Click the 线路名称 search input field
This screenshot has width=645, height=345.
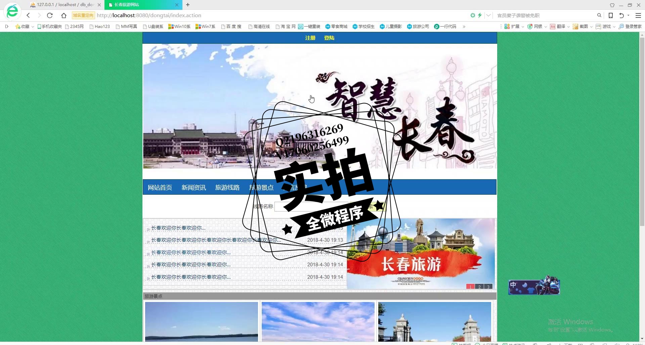[x=311, y=206]
